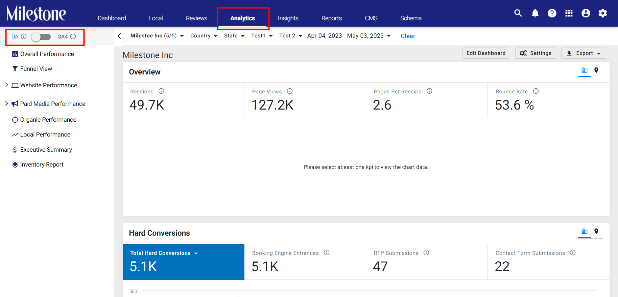Go to the CMS tab
Screen dimensions: 618x297
pos(371,18)
